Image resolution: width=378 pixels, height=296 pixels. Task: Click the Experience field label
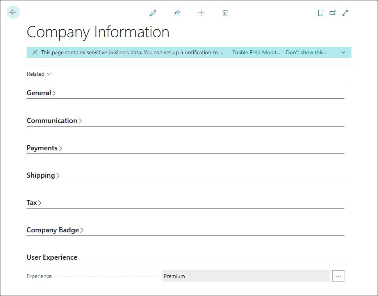[39, 276]
